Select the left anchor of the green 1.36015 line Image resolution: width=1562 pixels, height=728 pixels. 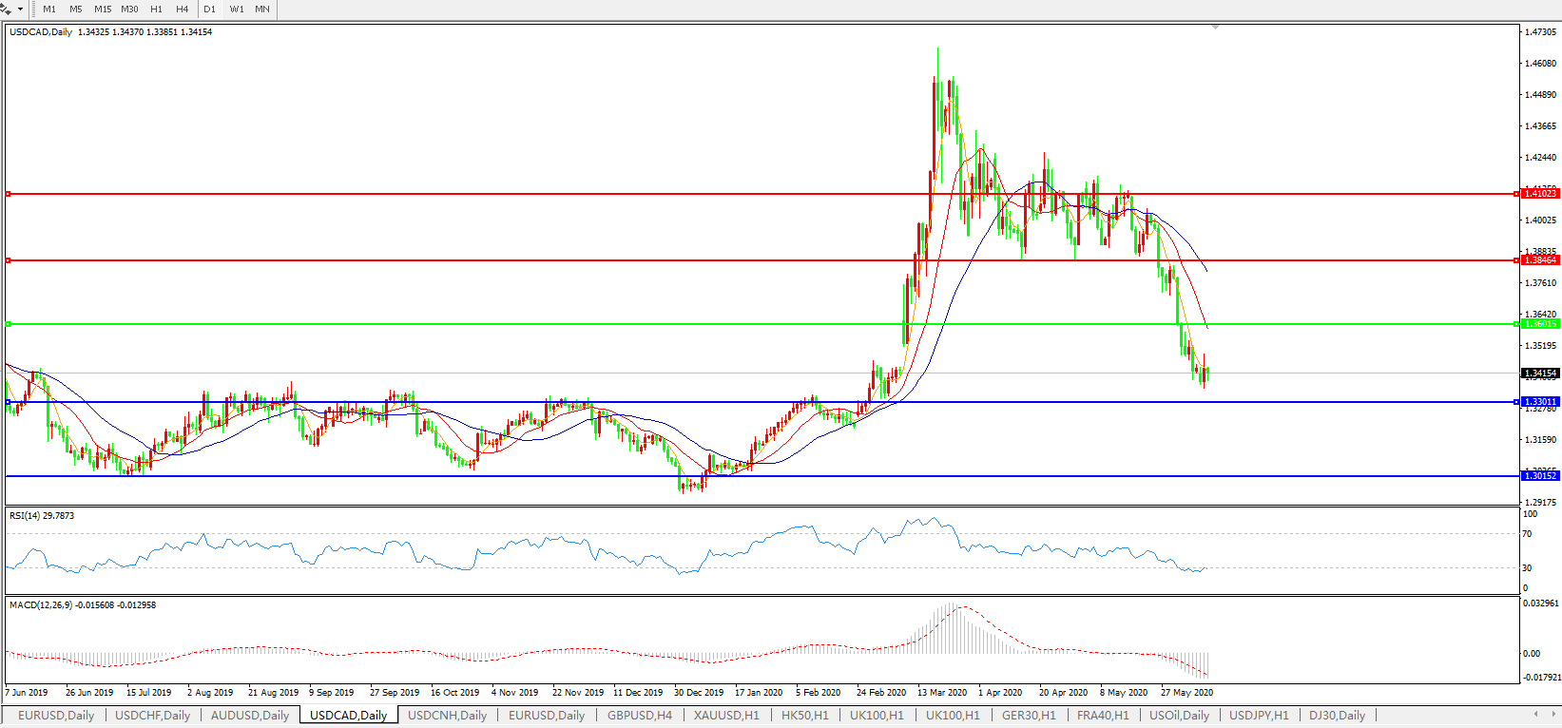tap(8, 324)
